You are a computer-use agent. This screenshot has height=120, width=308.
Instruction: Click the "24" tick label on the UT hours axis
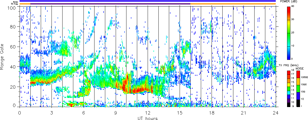tap(276, 113)
